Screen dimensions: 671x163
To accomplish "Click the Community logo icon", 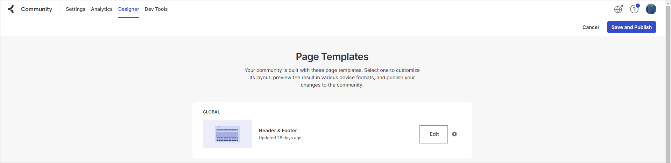I will (11, 9).
